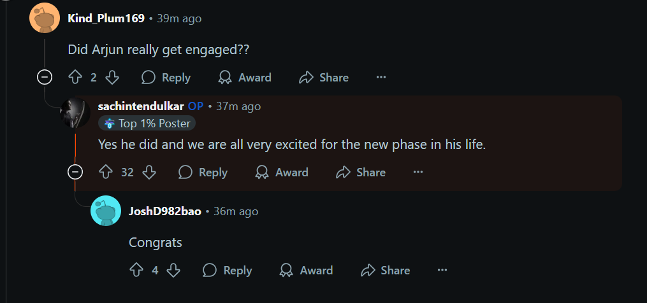
Task: Downvote Kind_Plum169's comment
Action: (x=112, y=78)
